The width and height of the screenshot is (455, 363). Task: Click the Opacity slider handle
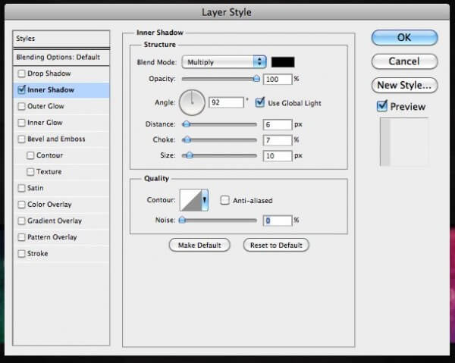(256, 79)
